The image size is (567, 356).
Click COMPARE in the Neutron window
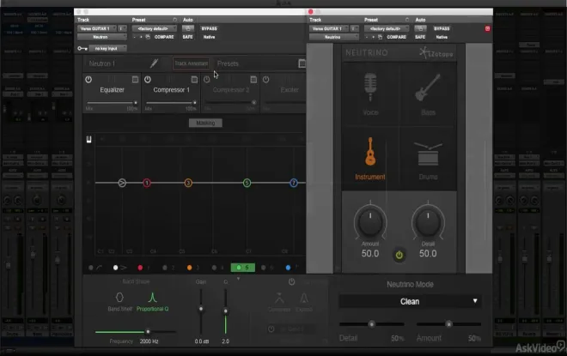pyautogui.click(x=164, y=37)
